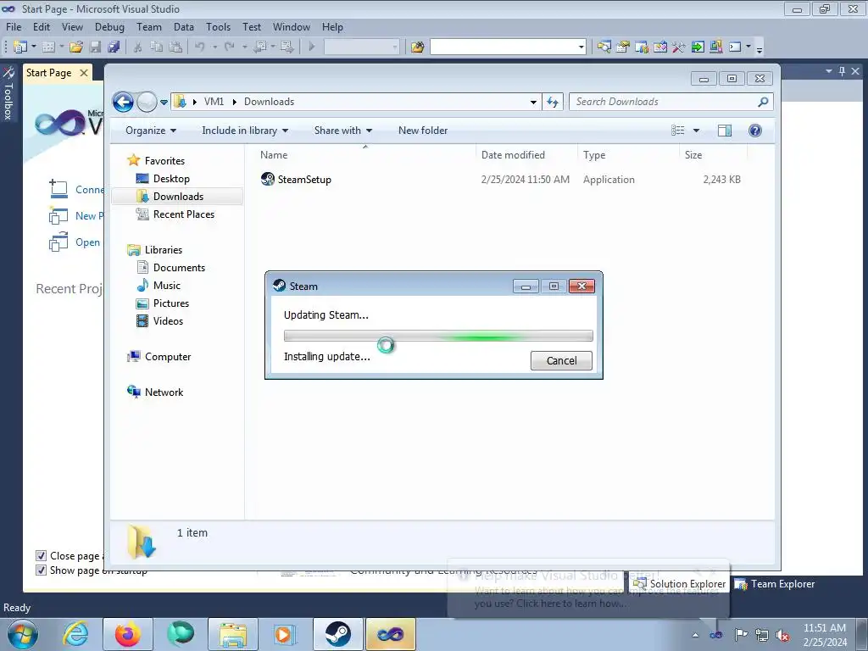Open the recent pages dropdown near Back button
Viewport: 868px width, 651px height.
[164, 103]
